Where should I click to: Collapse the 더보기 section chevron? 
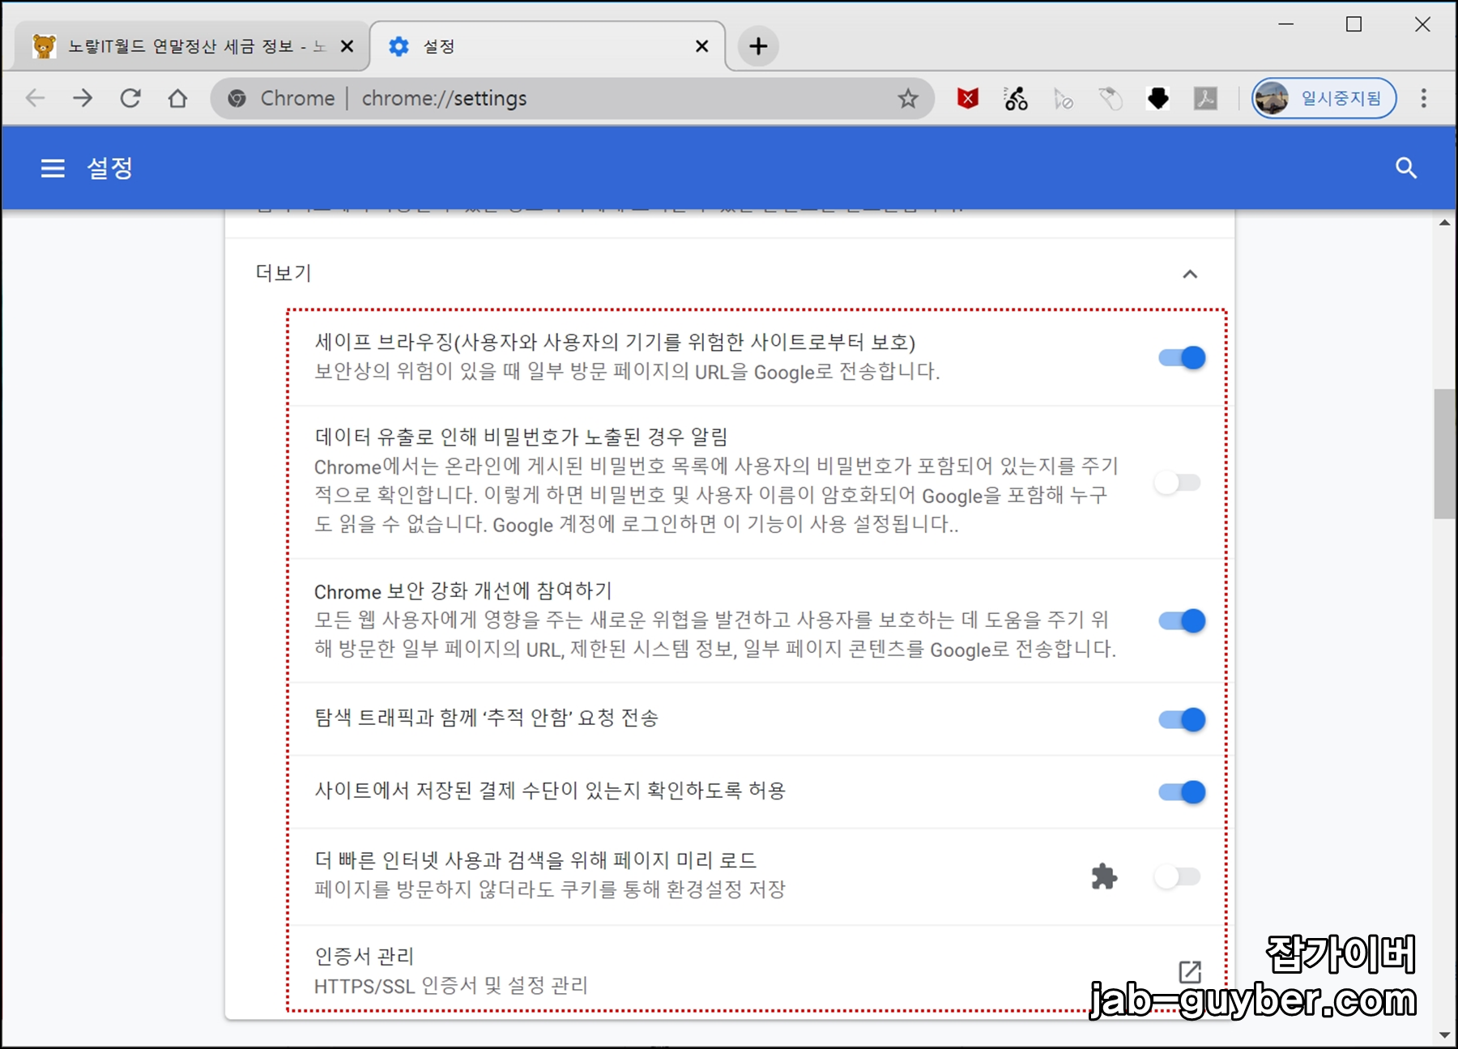click(x=1191, y=275)
